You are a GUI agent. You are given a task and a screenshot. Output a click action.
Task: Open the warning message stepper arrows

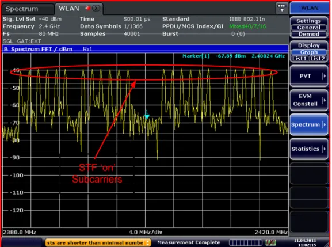point(148,242)
